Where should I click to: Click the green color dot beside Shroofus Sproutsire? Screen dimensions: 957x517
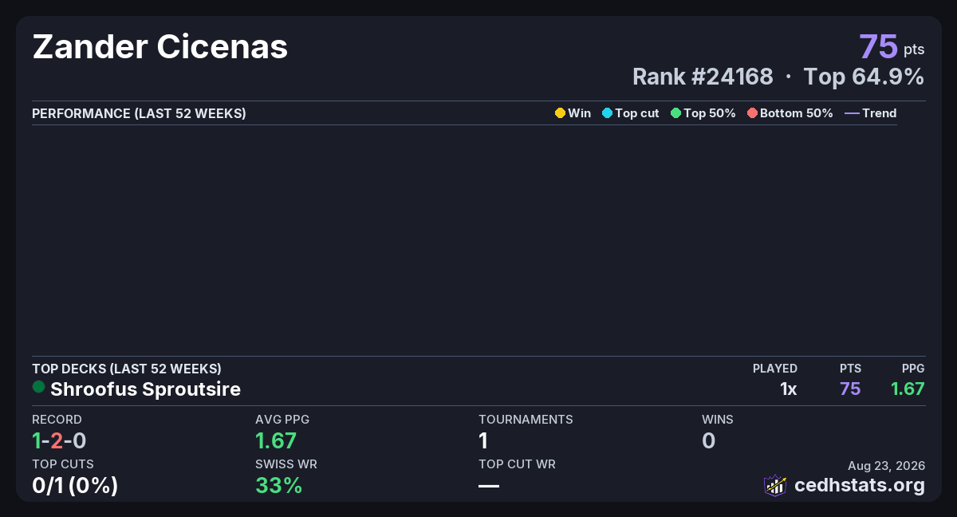tap(38, 387)
